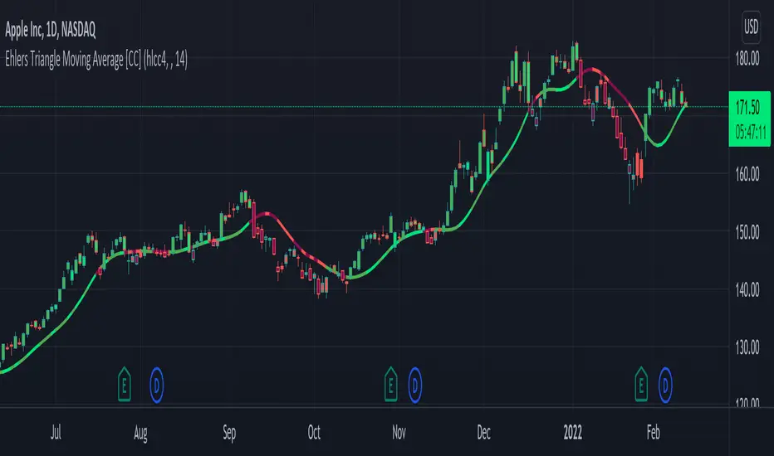Click the Oct label on time axis
774x456 pixels.
click(x=314, y=432)
